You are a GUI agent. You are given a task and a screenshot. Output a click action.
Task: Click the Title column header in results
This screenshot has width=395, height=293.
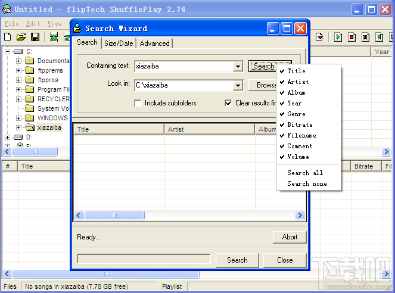pos(119,129)
